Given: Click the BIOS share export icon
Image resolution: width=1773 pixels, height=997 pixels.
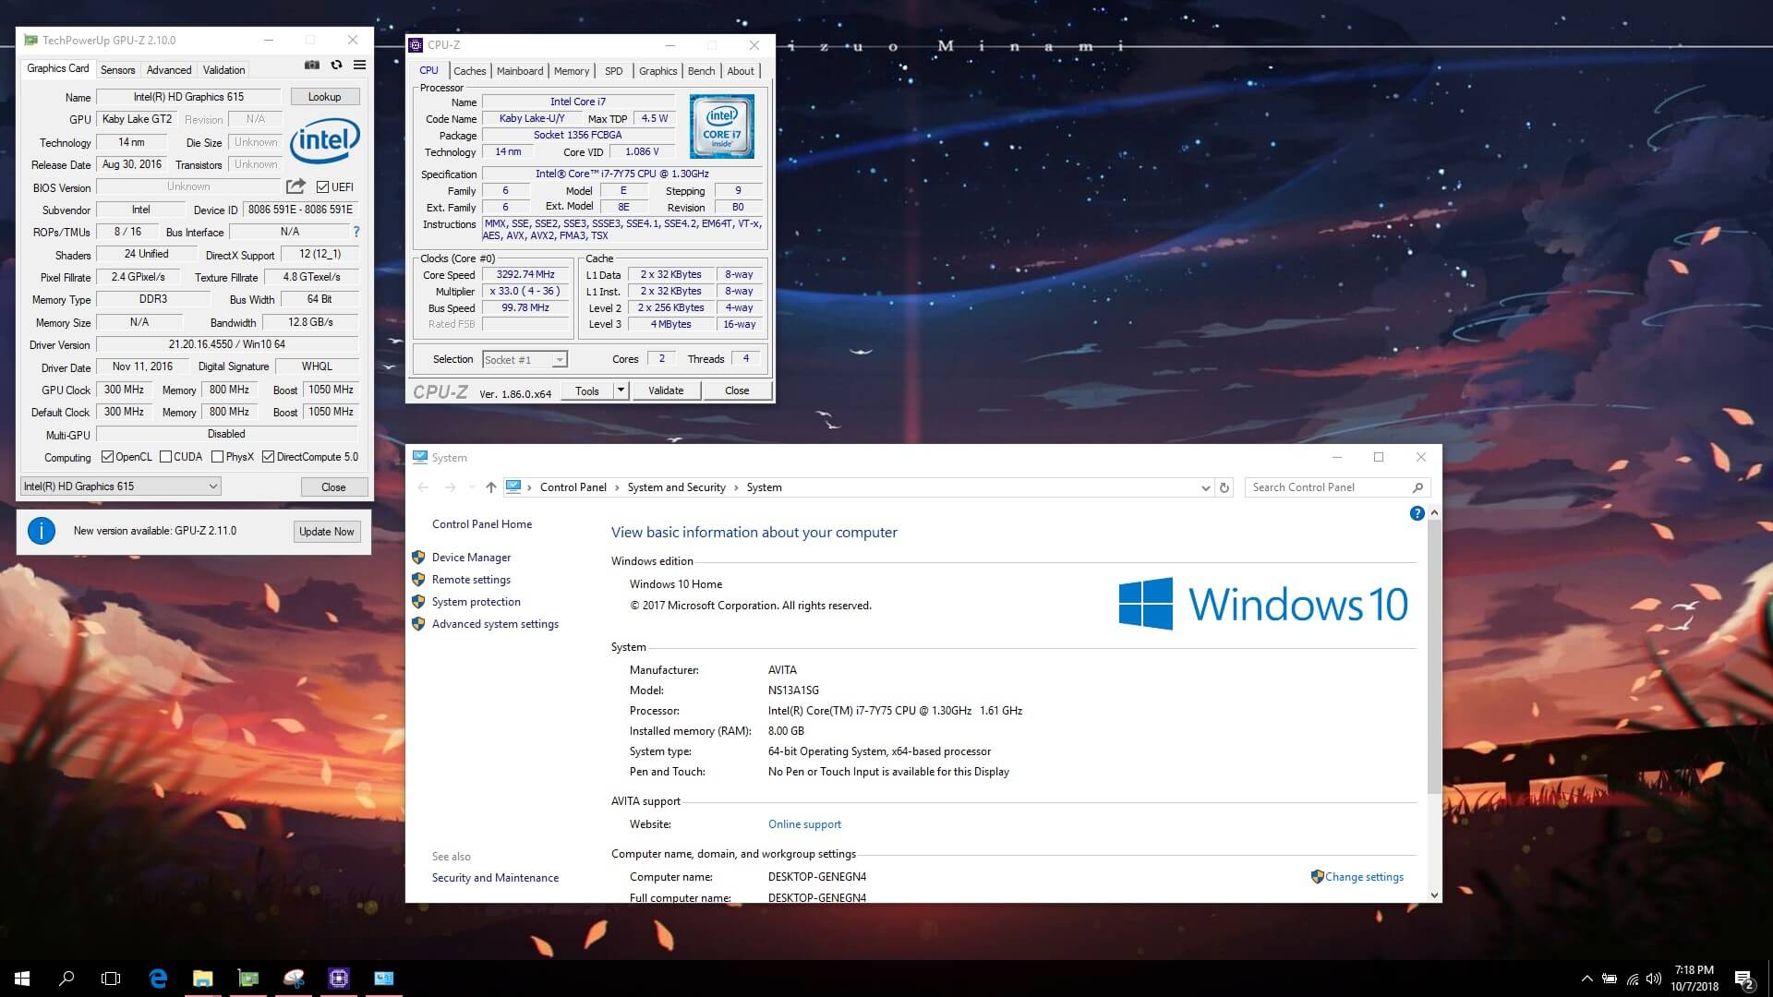Looking at the screenshot, I should pos(295,186).
